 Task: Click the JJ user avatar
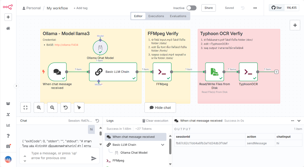pos(8,159)
